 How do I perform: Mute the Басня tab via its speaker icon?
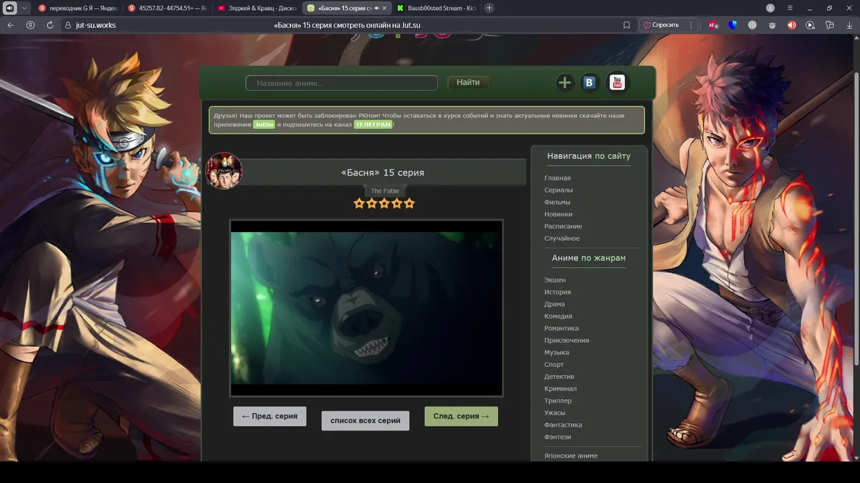tap(376, 8)
